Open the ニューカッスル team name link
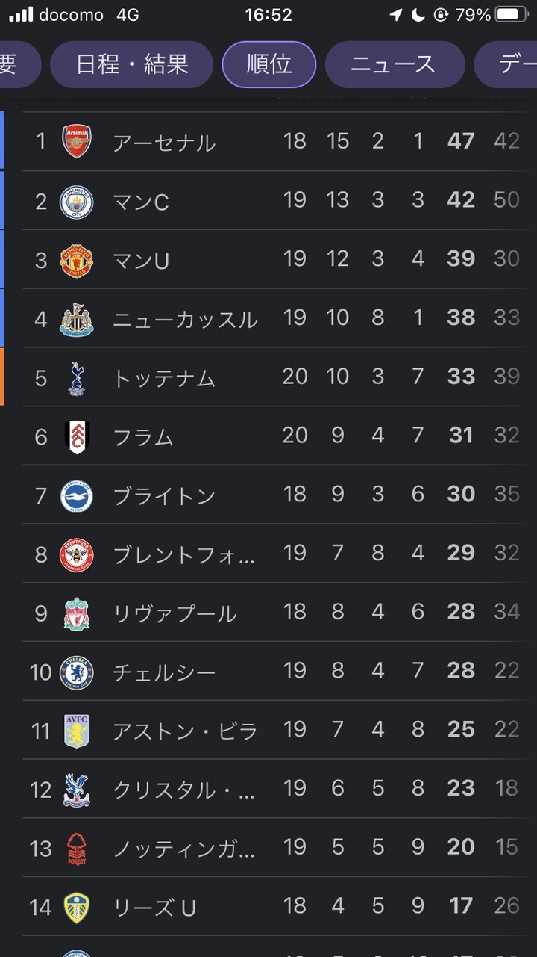This screenshot has height=957, width=537. (x=185, y=319)
